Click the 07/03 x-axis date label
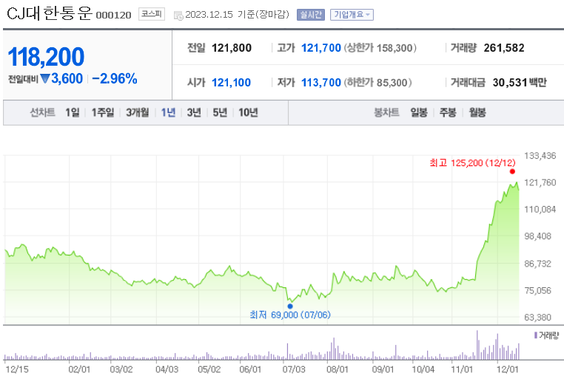This screenshot has width=564, height=384. tap(294, 369)
